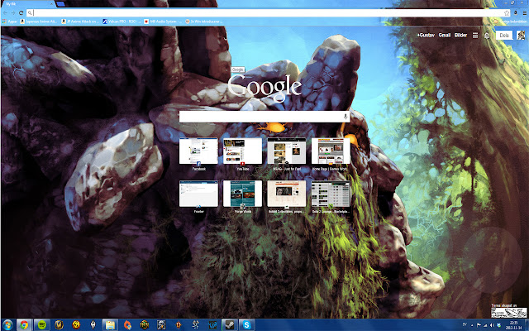This screenshot has width=529, height=331.
Task: Click the browser back arrow
Action: click(x=6, y=13)
